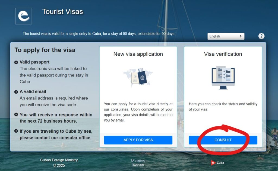Click the arrows on the language selector
The image size is (278, 171).
click(x=241, y=36)
